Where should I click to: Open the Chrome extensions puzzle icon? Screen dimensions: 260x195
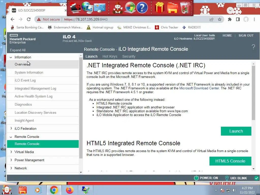coord(230,19)
